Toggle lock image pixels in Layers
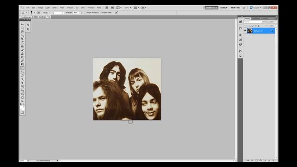This screenshot has width=297, height=167. [x=253, y=26]
